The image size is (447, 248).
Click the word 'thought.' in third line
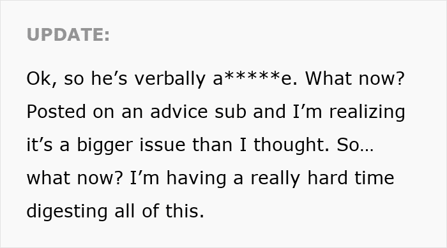(292, 145)
